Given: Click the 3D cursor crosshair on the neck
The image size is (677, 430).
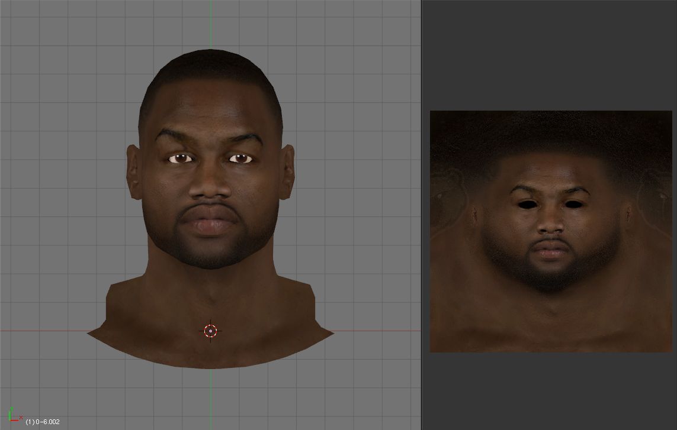Looking at the screenshot, I should coord(210,331).
